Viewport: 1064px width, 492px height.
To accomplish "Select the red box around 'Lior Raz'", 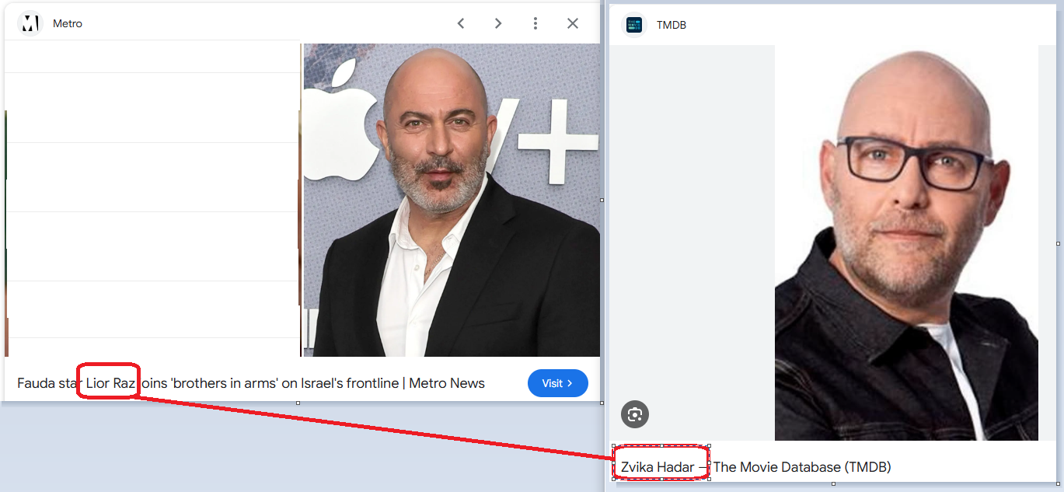I will [109, 365].
